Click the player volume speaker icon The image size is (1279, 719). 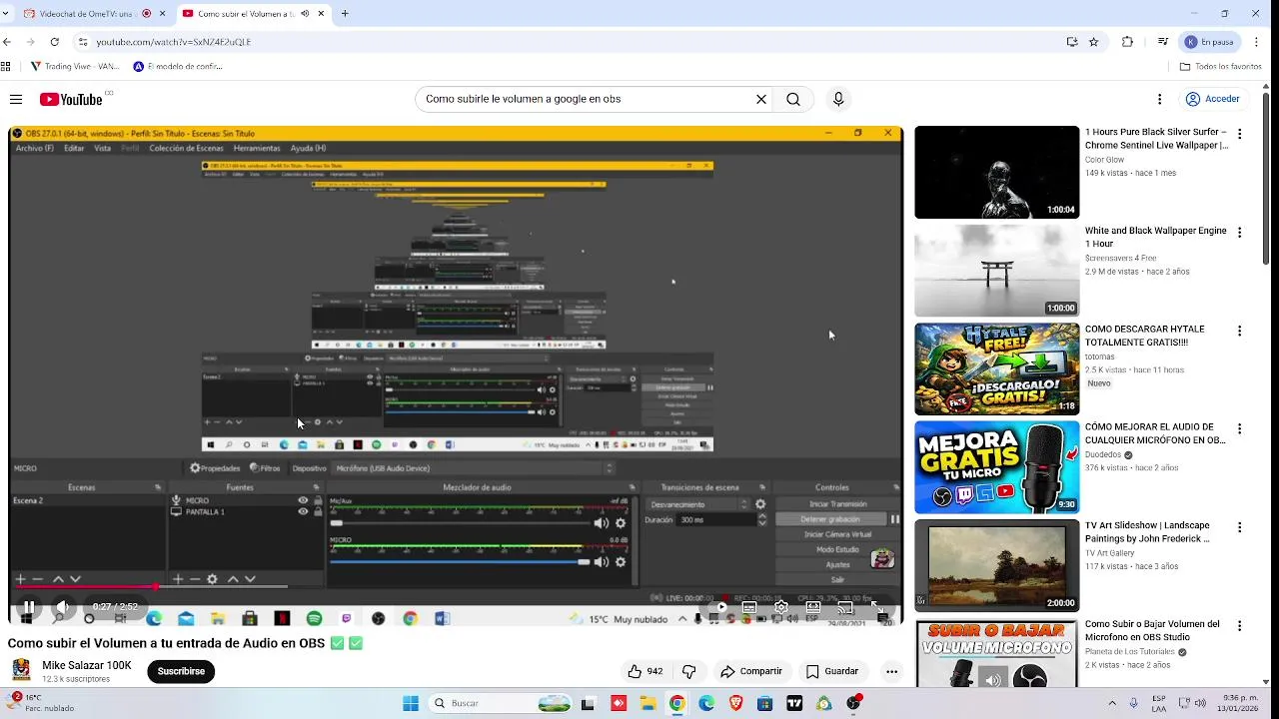point(62,606)
